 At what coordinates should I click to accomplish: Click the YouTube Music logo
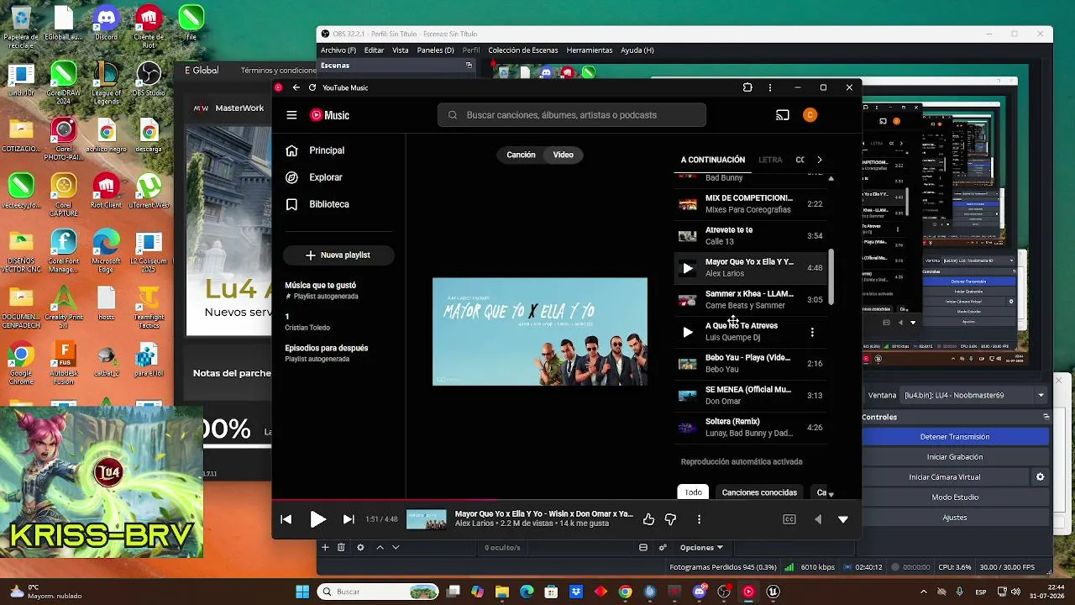pyautogui.click(x=329, y=115)
